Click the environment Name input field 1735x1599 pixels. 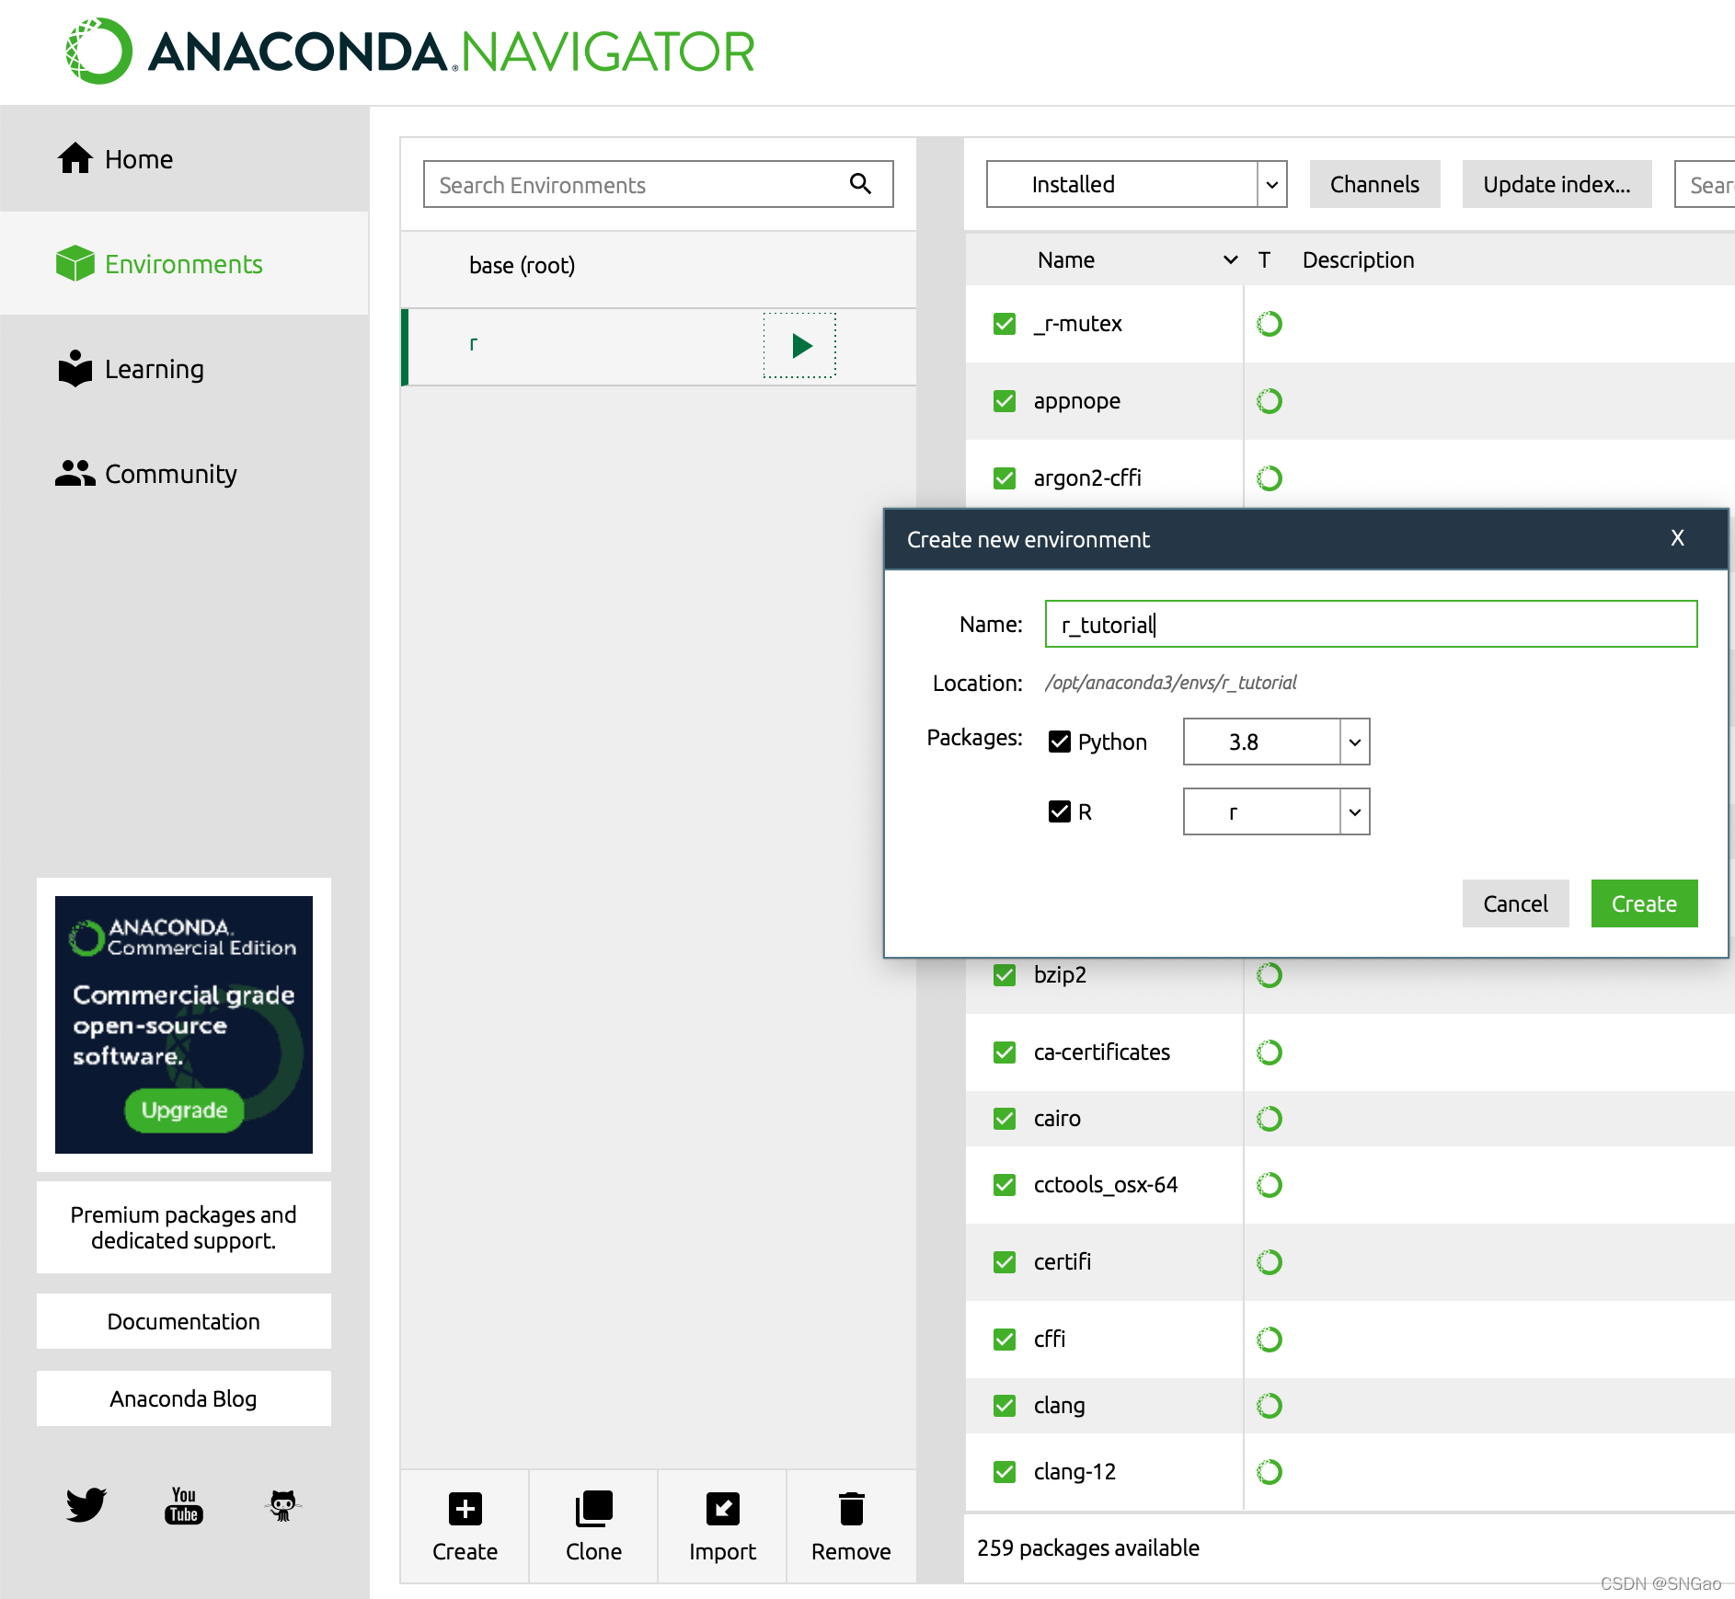pyautogui.click(x=1371, y=624)
